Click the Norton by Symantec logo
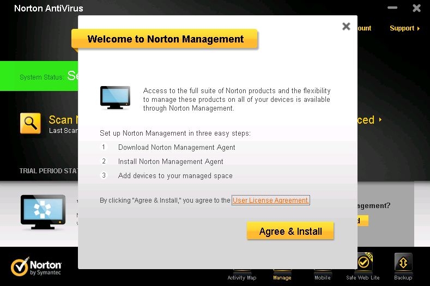The height and width of the screenshot is (286, 430). coord(36,266)
